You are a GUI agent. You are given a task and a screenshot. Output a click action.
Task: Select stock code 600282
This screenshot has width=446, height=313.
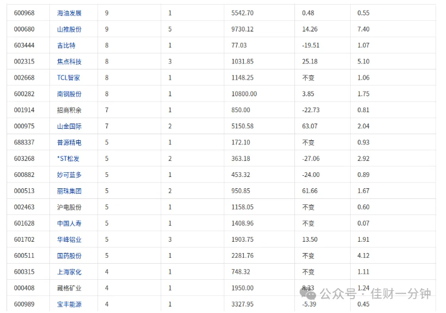[24, 94]
